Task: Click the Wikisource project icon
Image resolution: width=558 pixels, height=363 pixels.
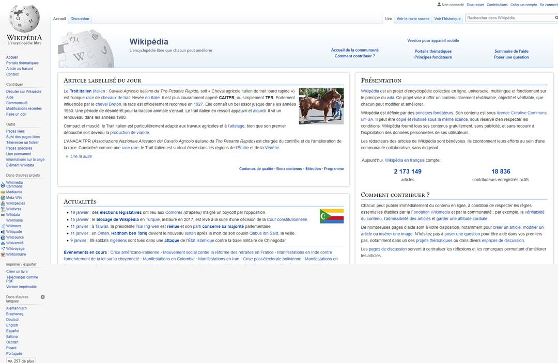Action: (x=3, y=237)
